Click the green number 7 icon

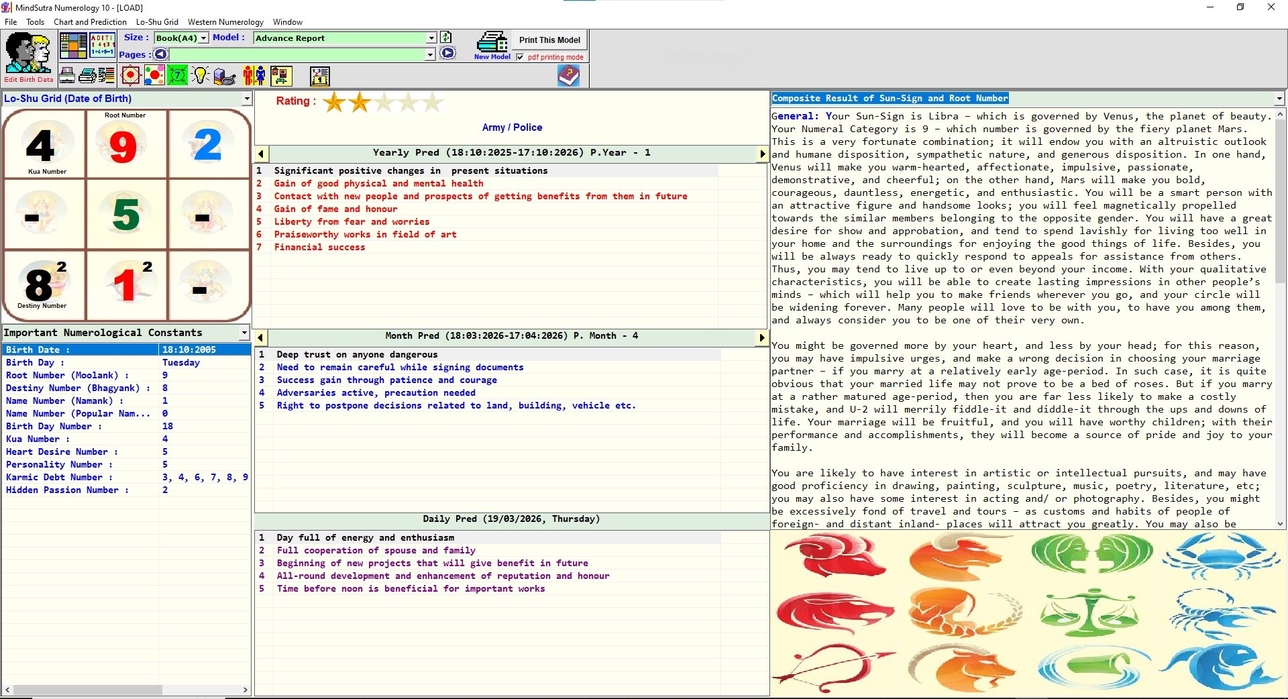click(x=178, y=76)
